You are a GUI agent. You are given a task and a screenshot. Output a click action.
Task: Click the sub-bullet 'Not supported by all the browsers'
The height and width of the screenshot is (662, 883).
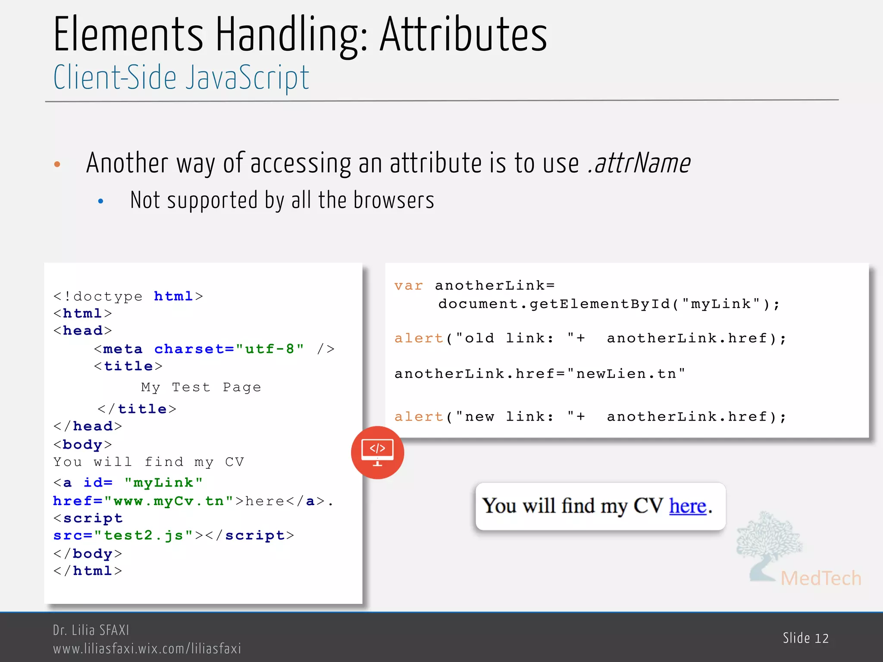(x=282, y=200)
